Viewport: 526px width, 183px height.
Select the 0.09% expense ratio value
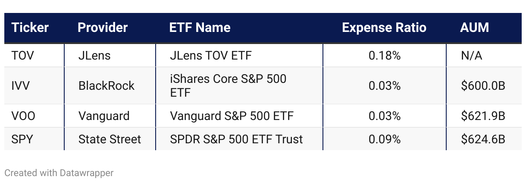[x=385, y=139]
